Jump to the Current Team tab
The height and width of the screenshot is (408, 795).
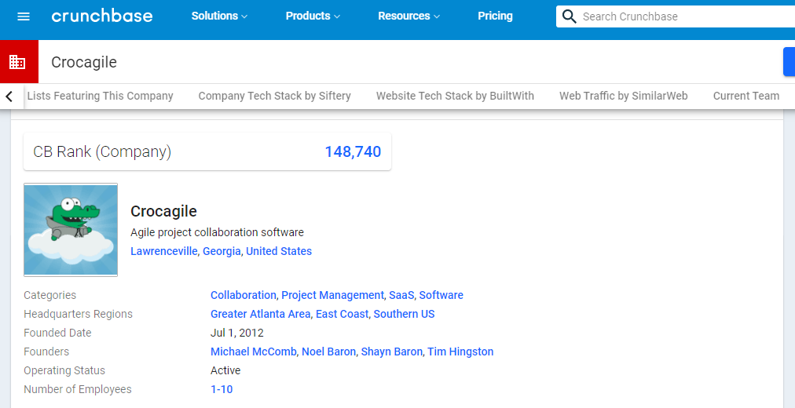point(746,96)
